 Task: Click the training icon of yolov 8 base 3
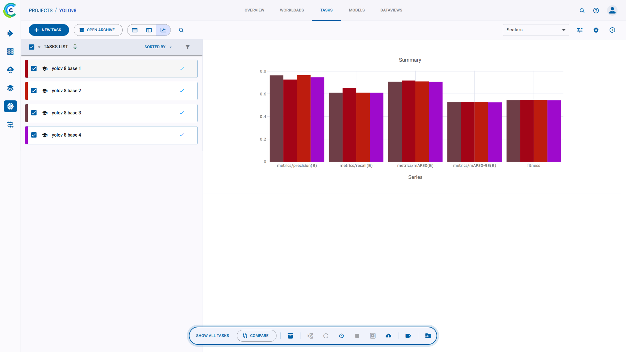click(x=45, y=113)
